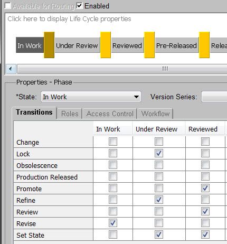Uncheck the Enabled checkbox
Viewport: 227px width, 244px height.
click(x=79, y=5)
